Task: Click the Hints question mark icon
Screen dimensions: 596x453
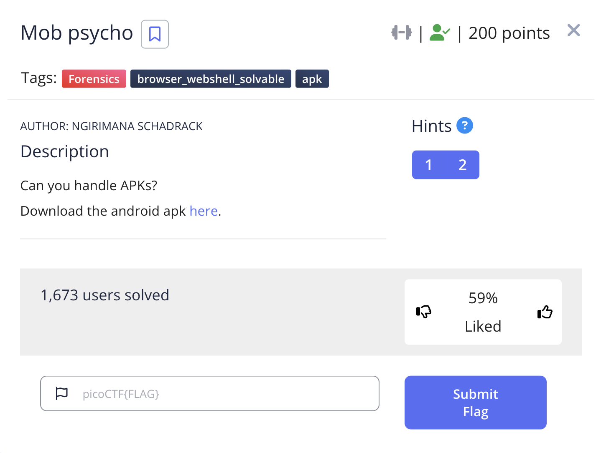Action: [464, 126]
